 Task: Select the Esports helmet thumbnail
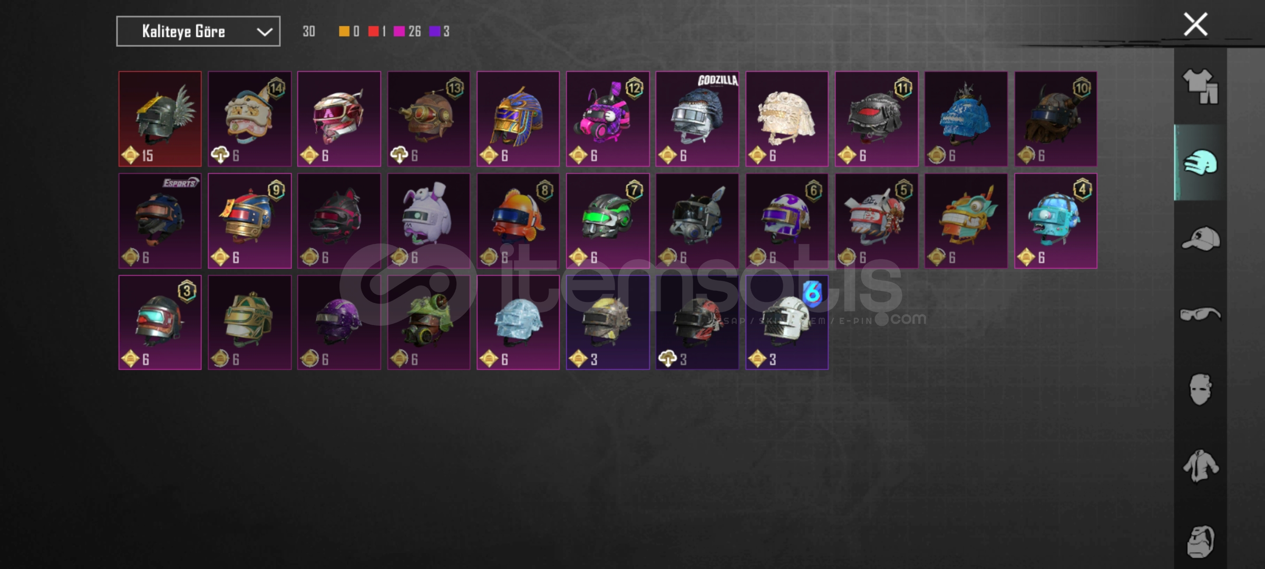click(x=160, y=221)
